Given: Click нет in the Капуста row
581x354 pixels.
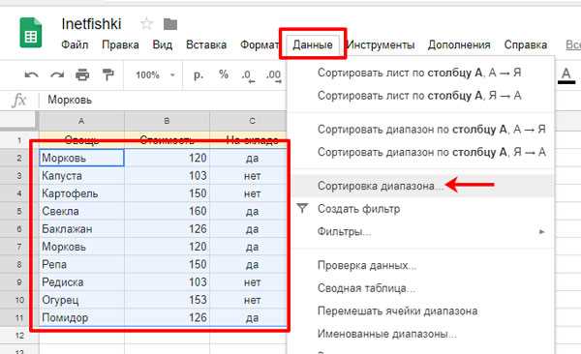Looking at the screenshot, I should point(248,176).
